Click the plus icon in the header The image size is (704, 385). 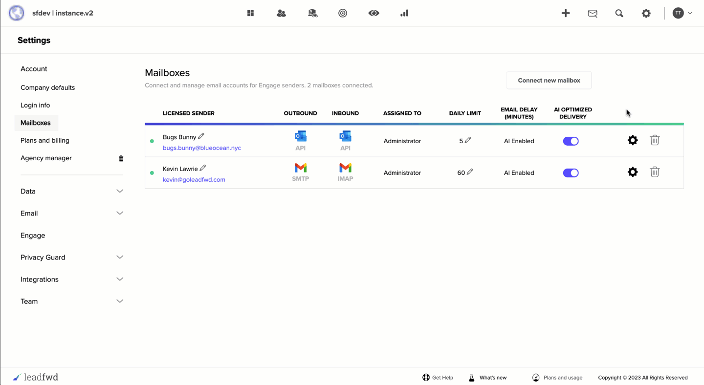pos(566,13)
